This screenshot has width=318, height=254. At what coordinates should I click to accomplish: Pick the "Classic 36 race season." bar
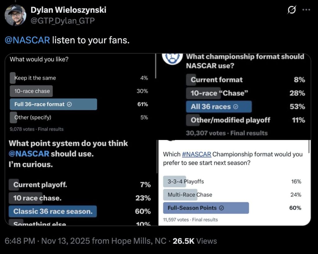[x=53, y=211]
